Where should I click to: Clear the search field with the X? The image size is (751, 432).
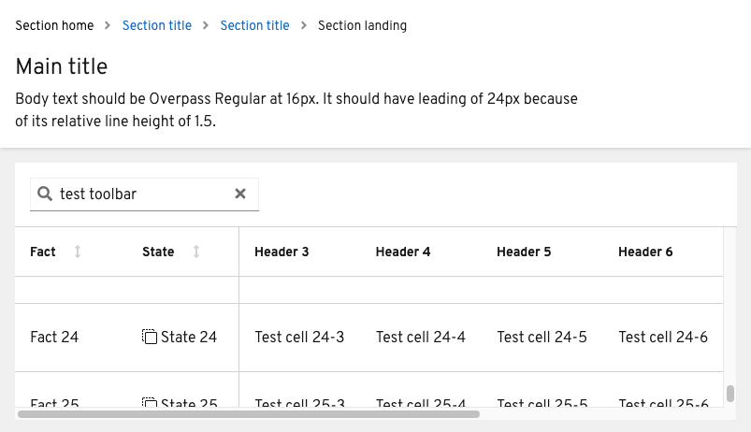tap(240, 194)
